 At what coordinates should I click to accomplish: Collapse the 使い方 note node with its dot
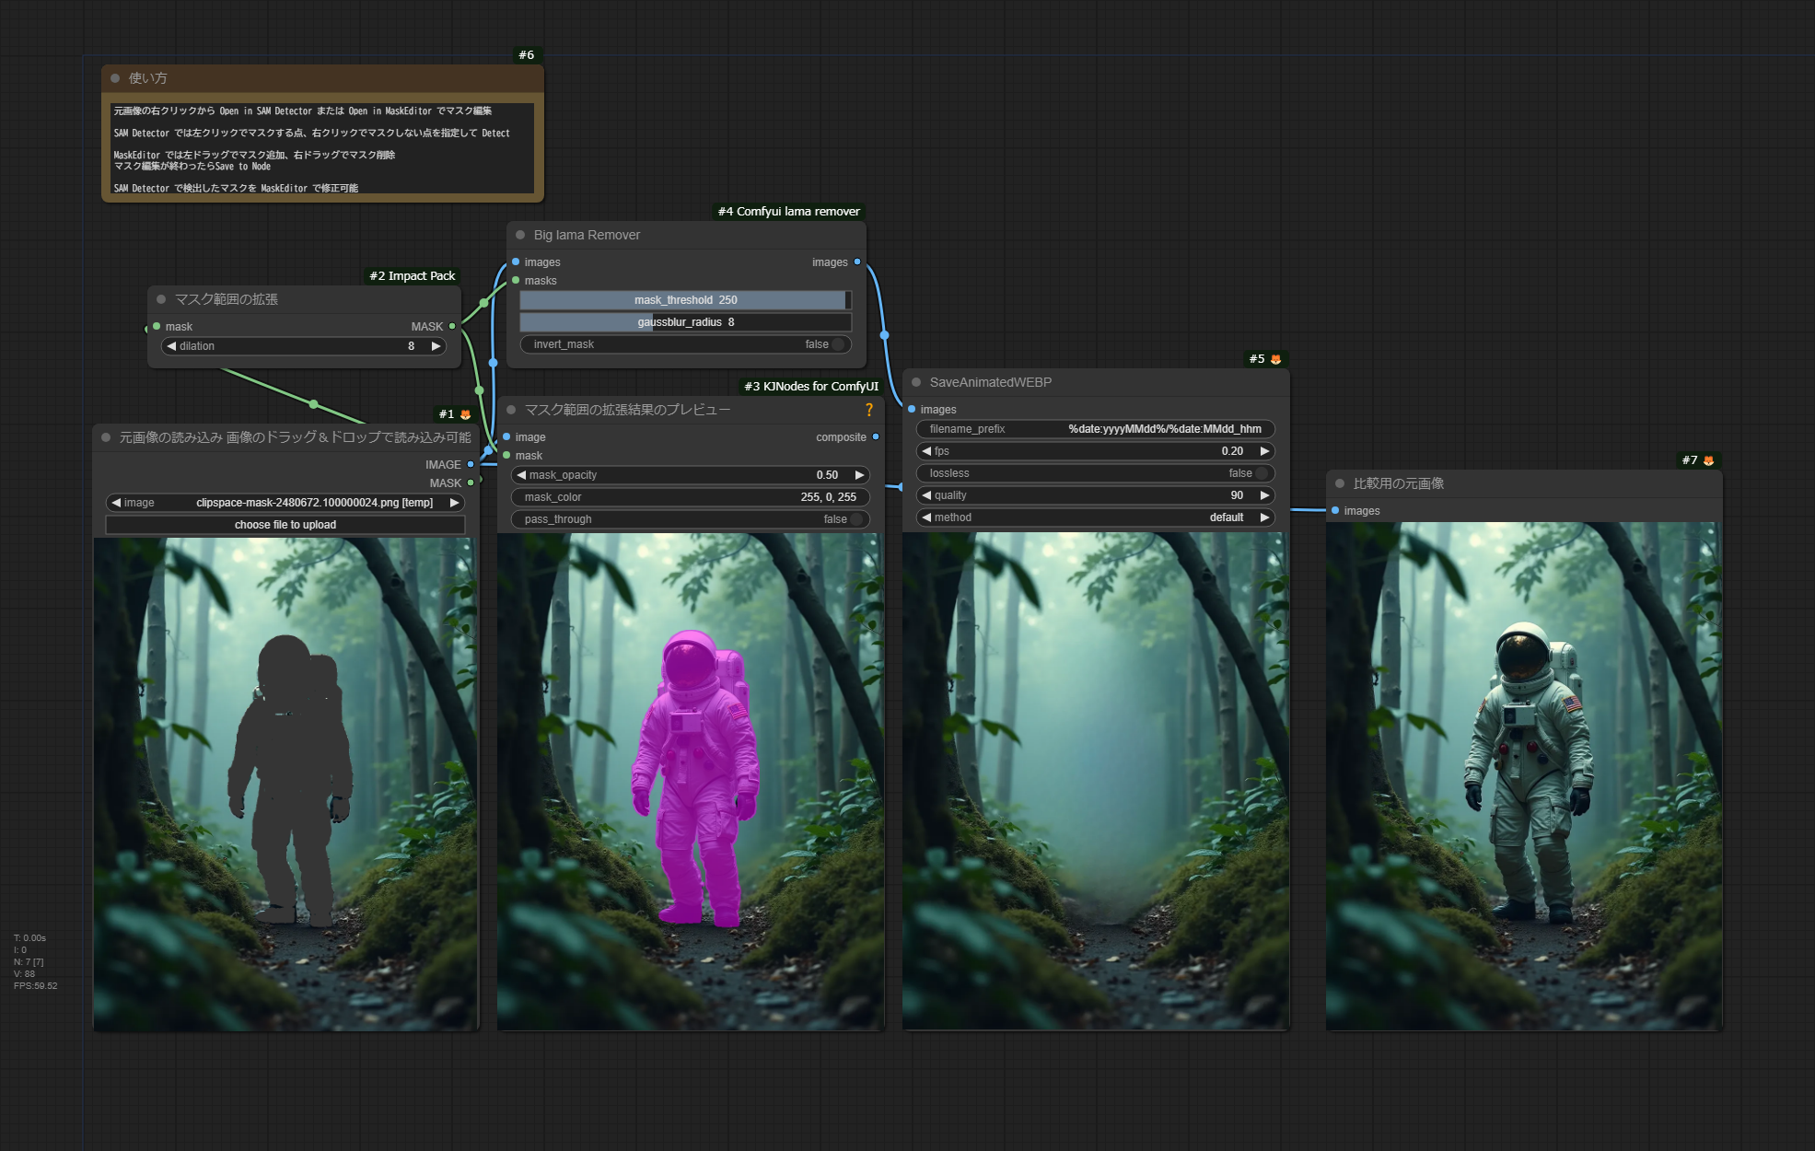115,78
